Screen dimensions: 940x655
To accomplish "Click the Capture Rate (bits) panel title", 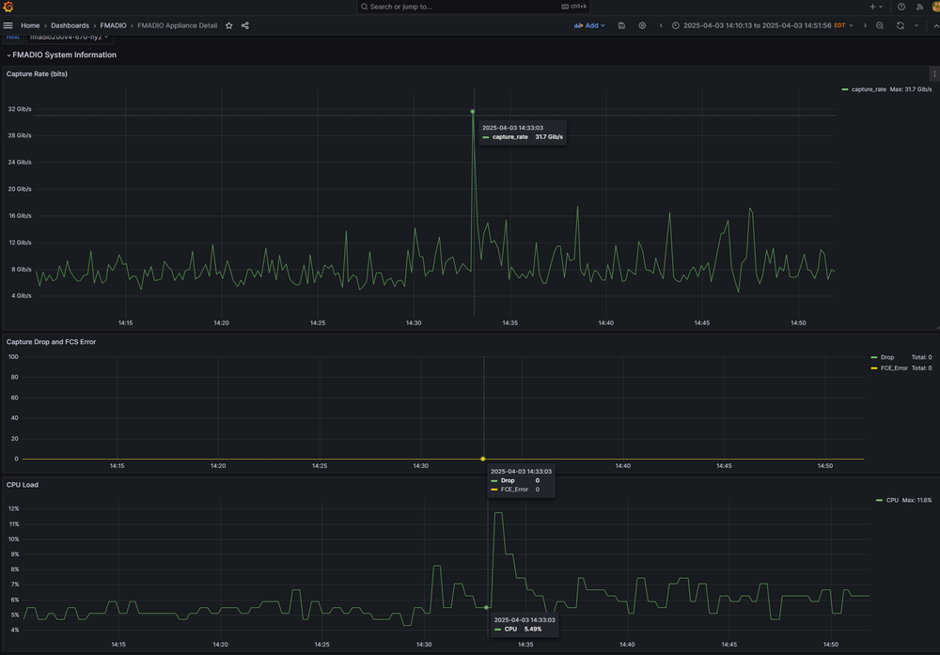I will (x=37, y=73).
